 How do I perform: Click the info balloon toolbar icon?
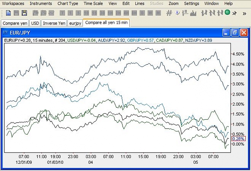(x=177, y=12)
